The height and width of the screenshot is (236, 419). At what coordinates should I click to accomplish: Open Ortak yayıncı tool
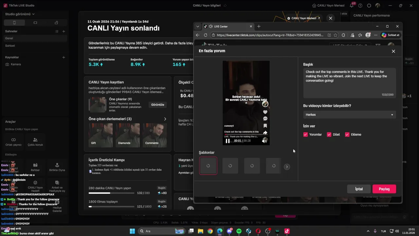click(13, 142)
